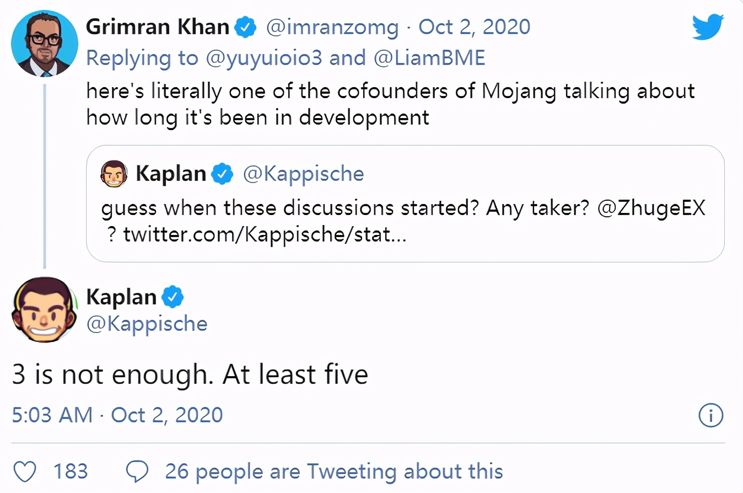743x493 pixels.
Task: Open Grimran Khan's profile avatar
Action: [45, 44]
